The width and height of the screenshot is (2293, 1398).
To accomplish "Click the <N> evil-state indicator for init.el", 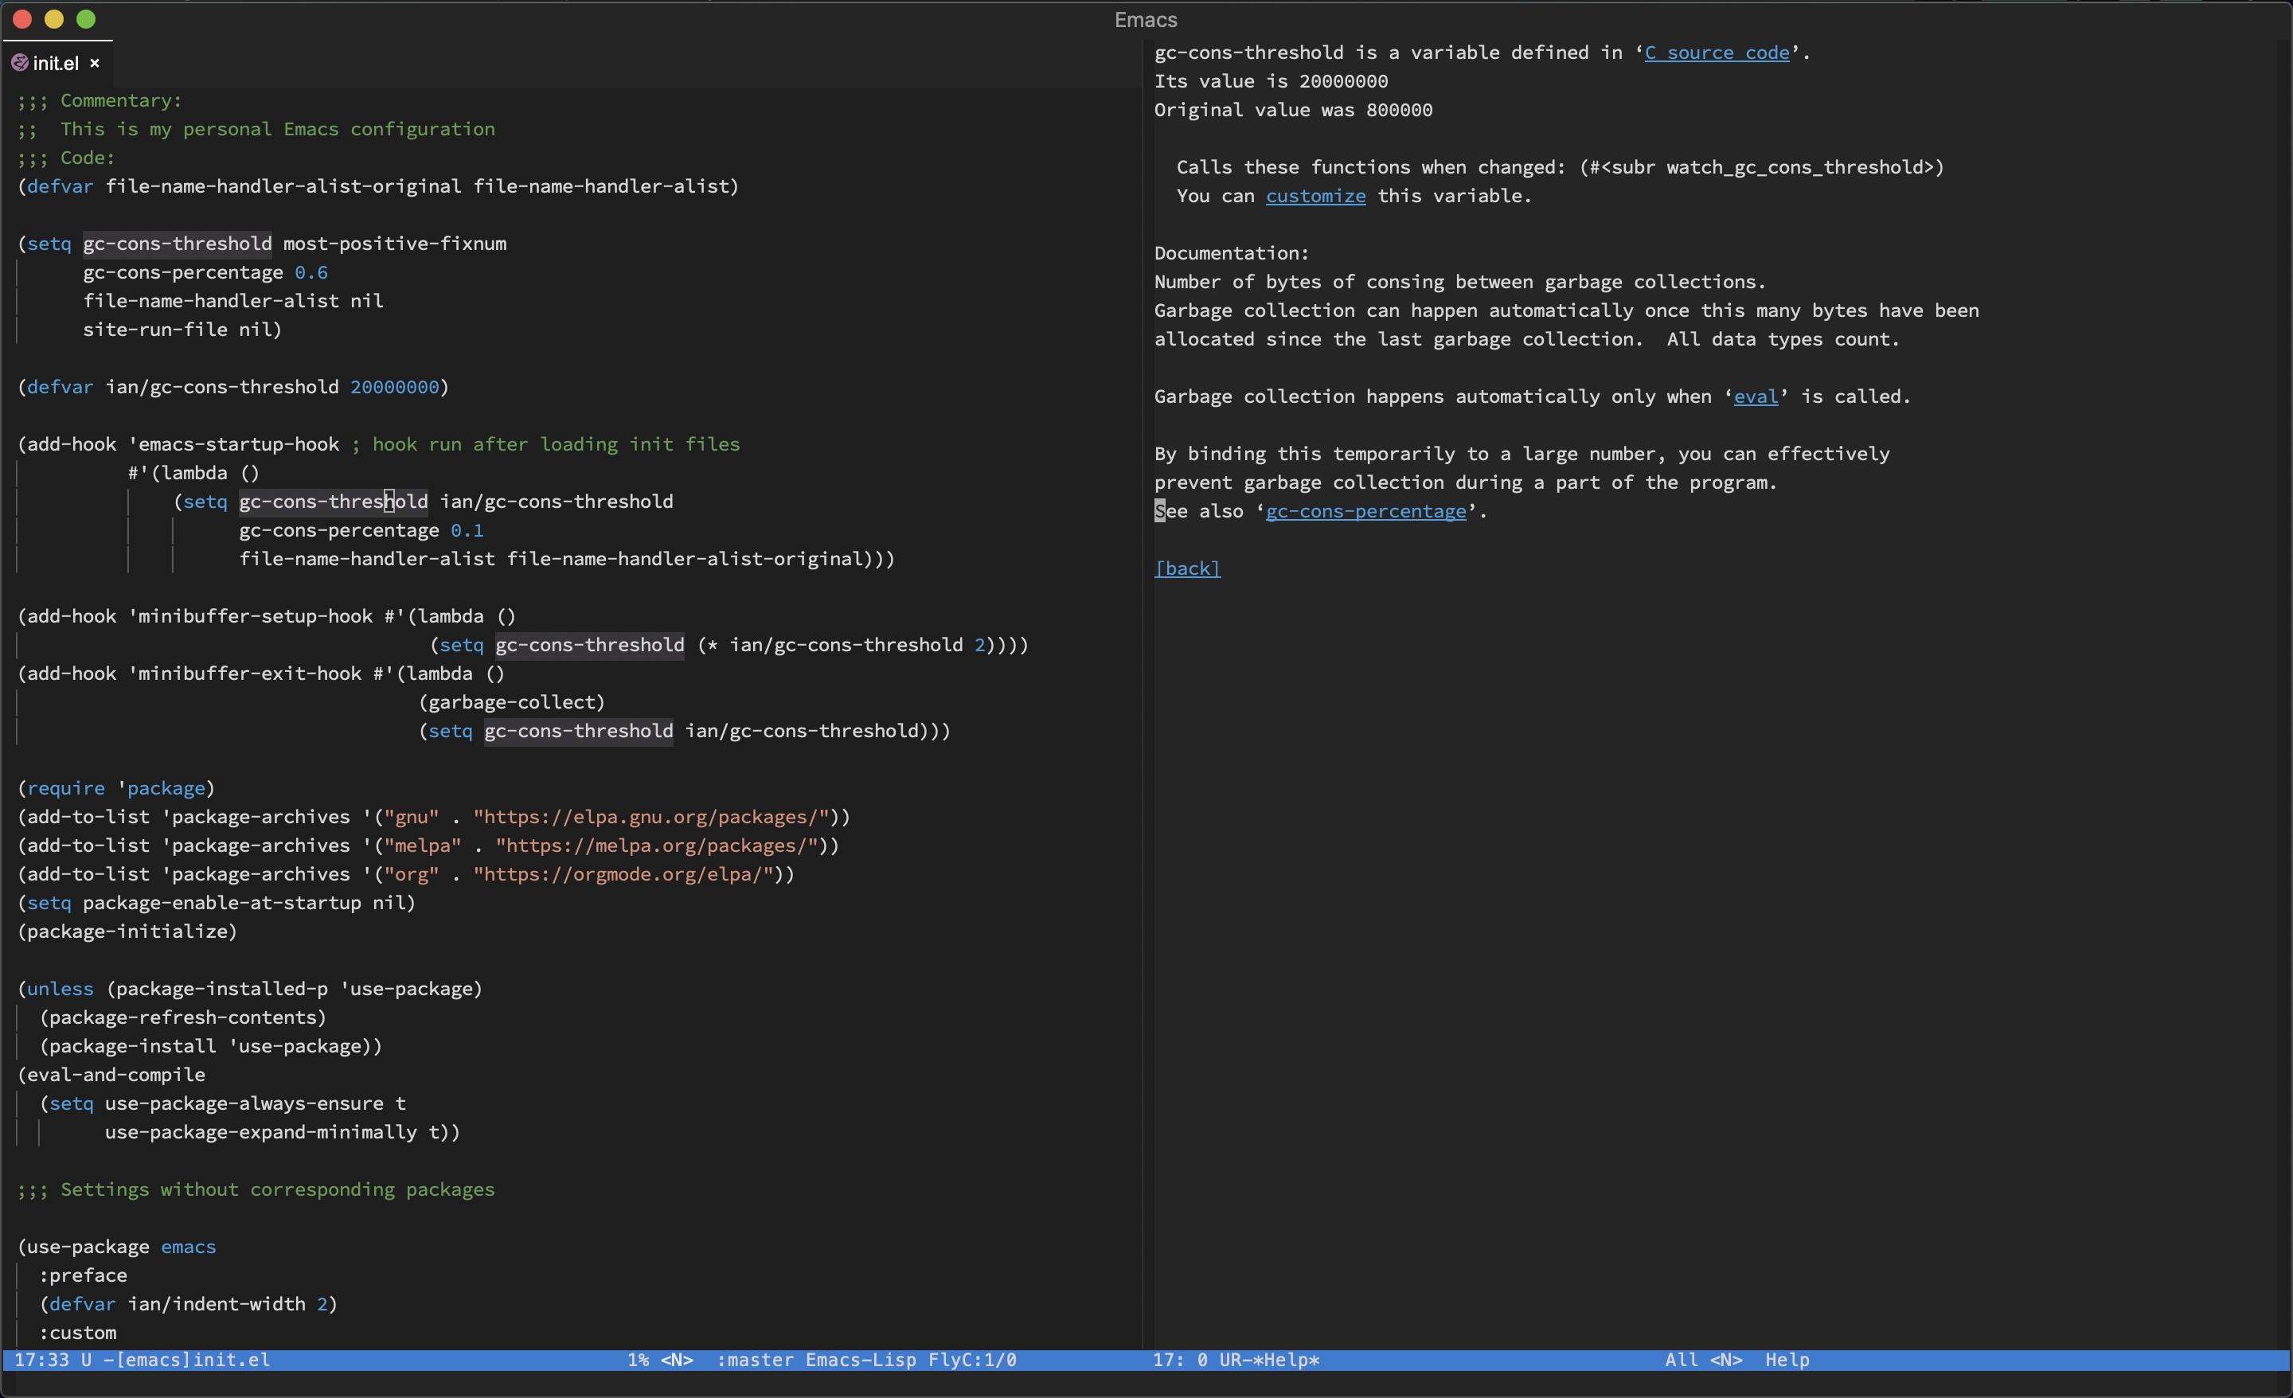I will click(x=678, y=1360).
